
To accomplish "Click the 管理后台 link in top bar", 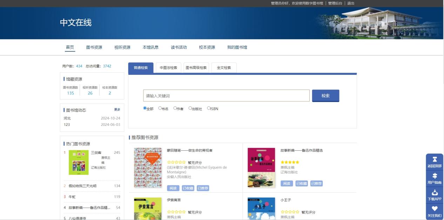I will (x=335, y=3).
